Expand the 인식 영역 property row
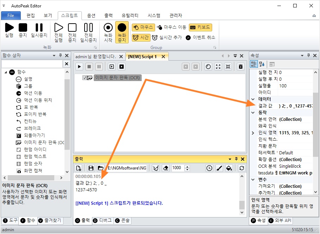Image resolution: width=320 pixels, height=234 pixels. click(253, 133)
